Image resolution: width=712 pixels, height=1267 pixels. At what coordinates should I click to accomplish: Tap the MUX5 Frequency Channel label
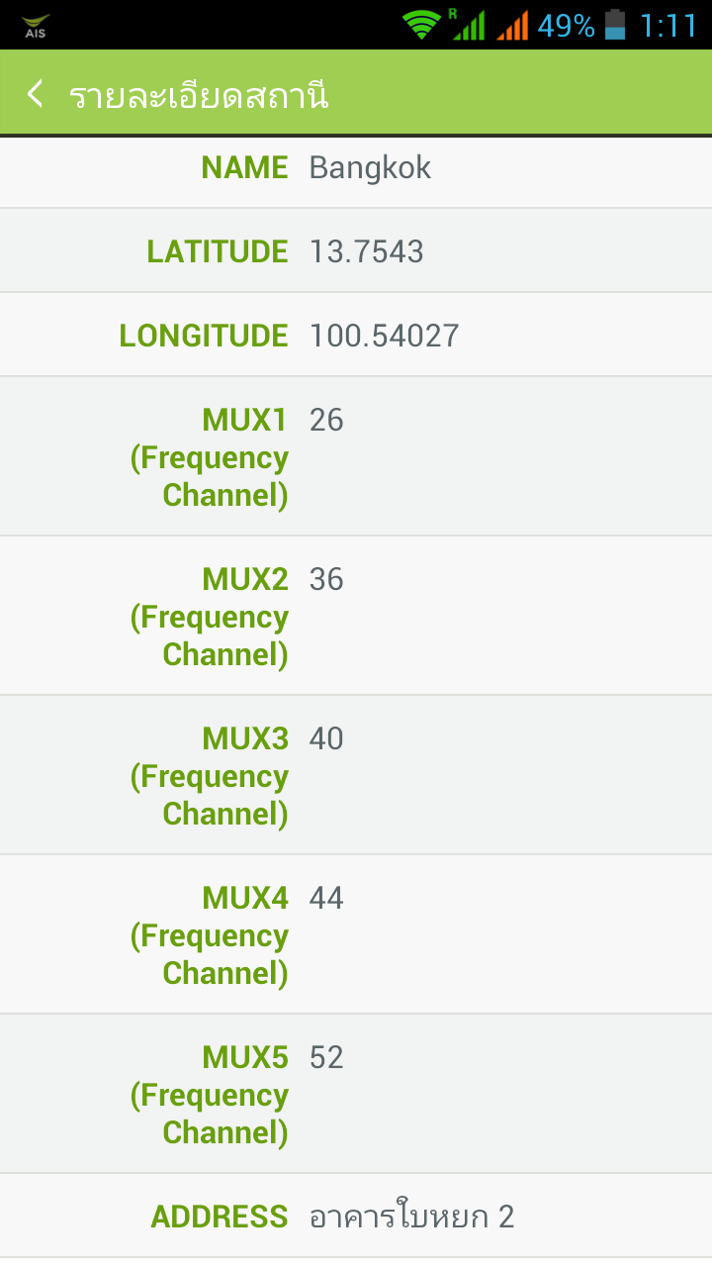[x=210, y=1095]
